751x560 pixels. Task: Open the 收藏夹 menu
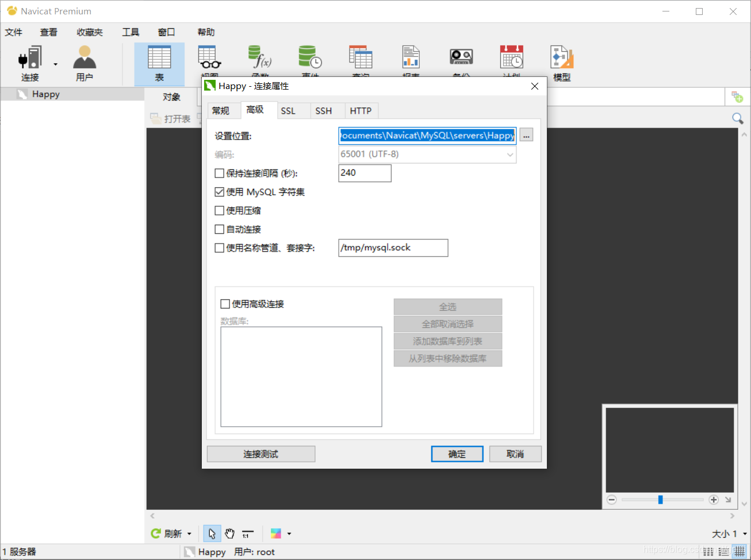[90, 32]
